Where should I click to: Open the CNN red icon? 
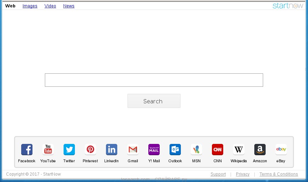tap(218, 150)
